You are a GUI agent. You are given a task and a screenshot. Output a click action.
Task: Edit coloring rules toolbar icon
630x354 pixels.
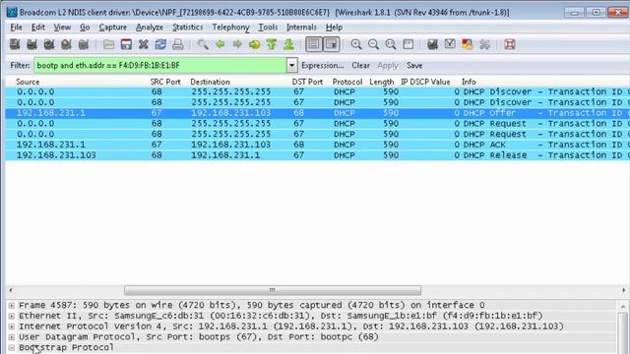pyautogui.click(x=468, y=44)
